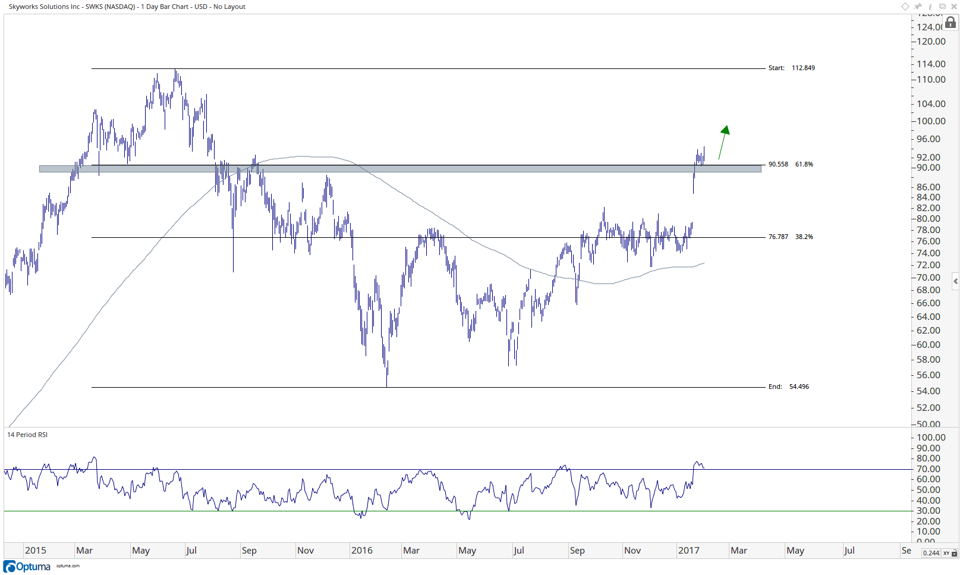Click the 0.244 scale value field
Screen dimensions: 963x575
click(931, 553)
